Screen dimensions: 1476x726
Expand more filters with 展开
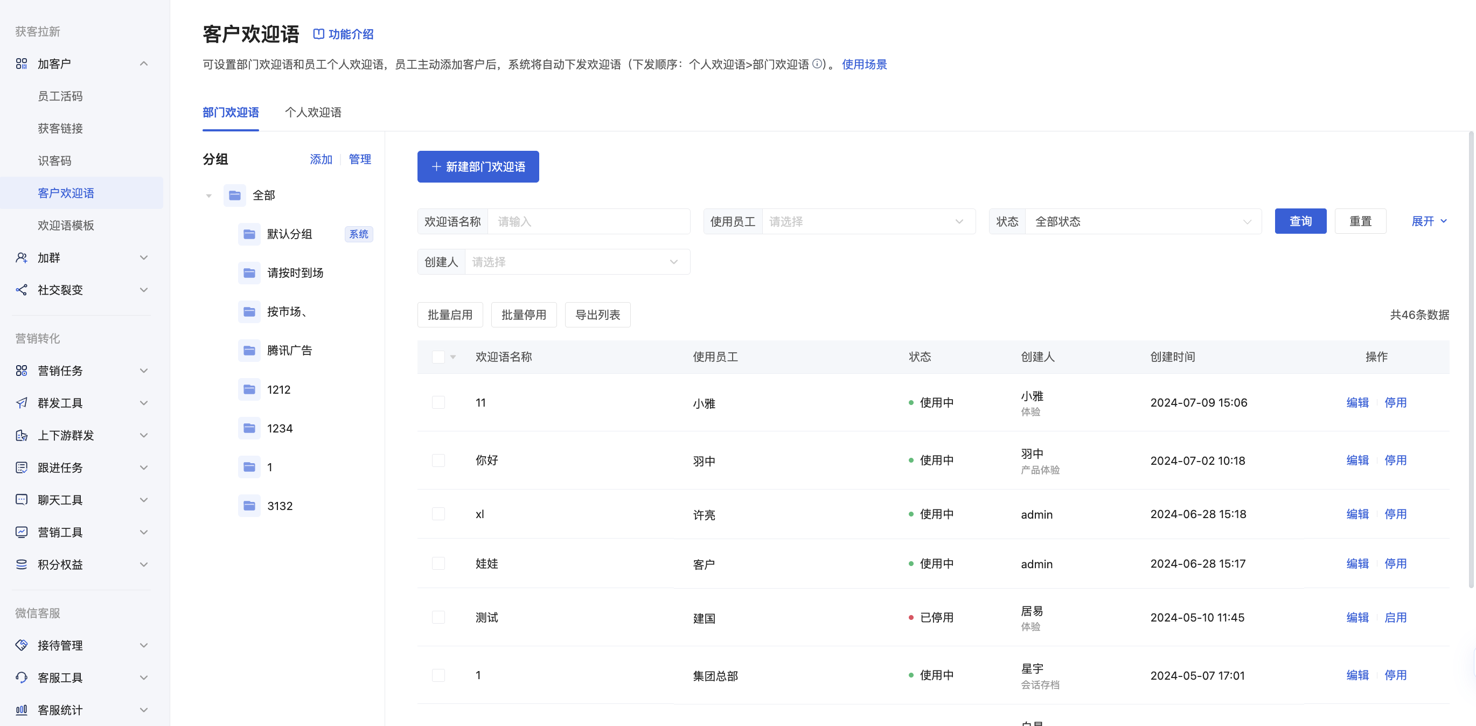1429,221
